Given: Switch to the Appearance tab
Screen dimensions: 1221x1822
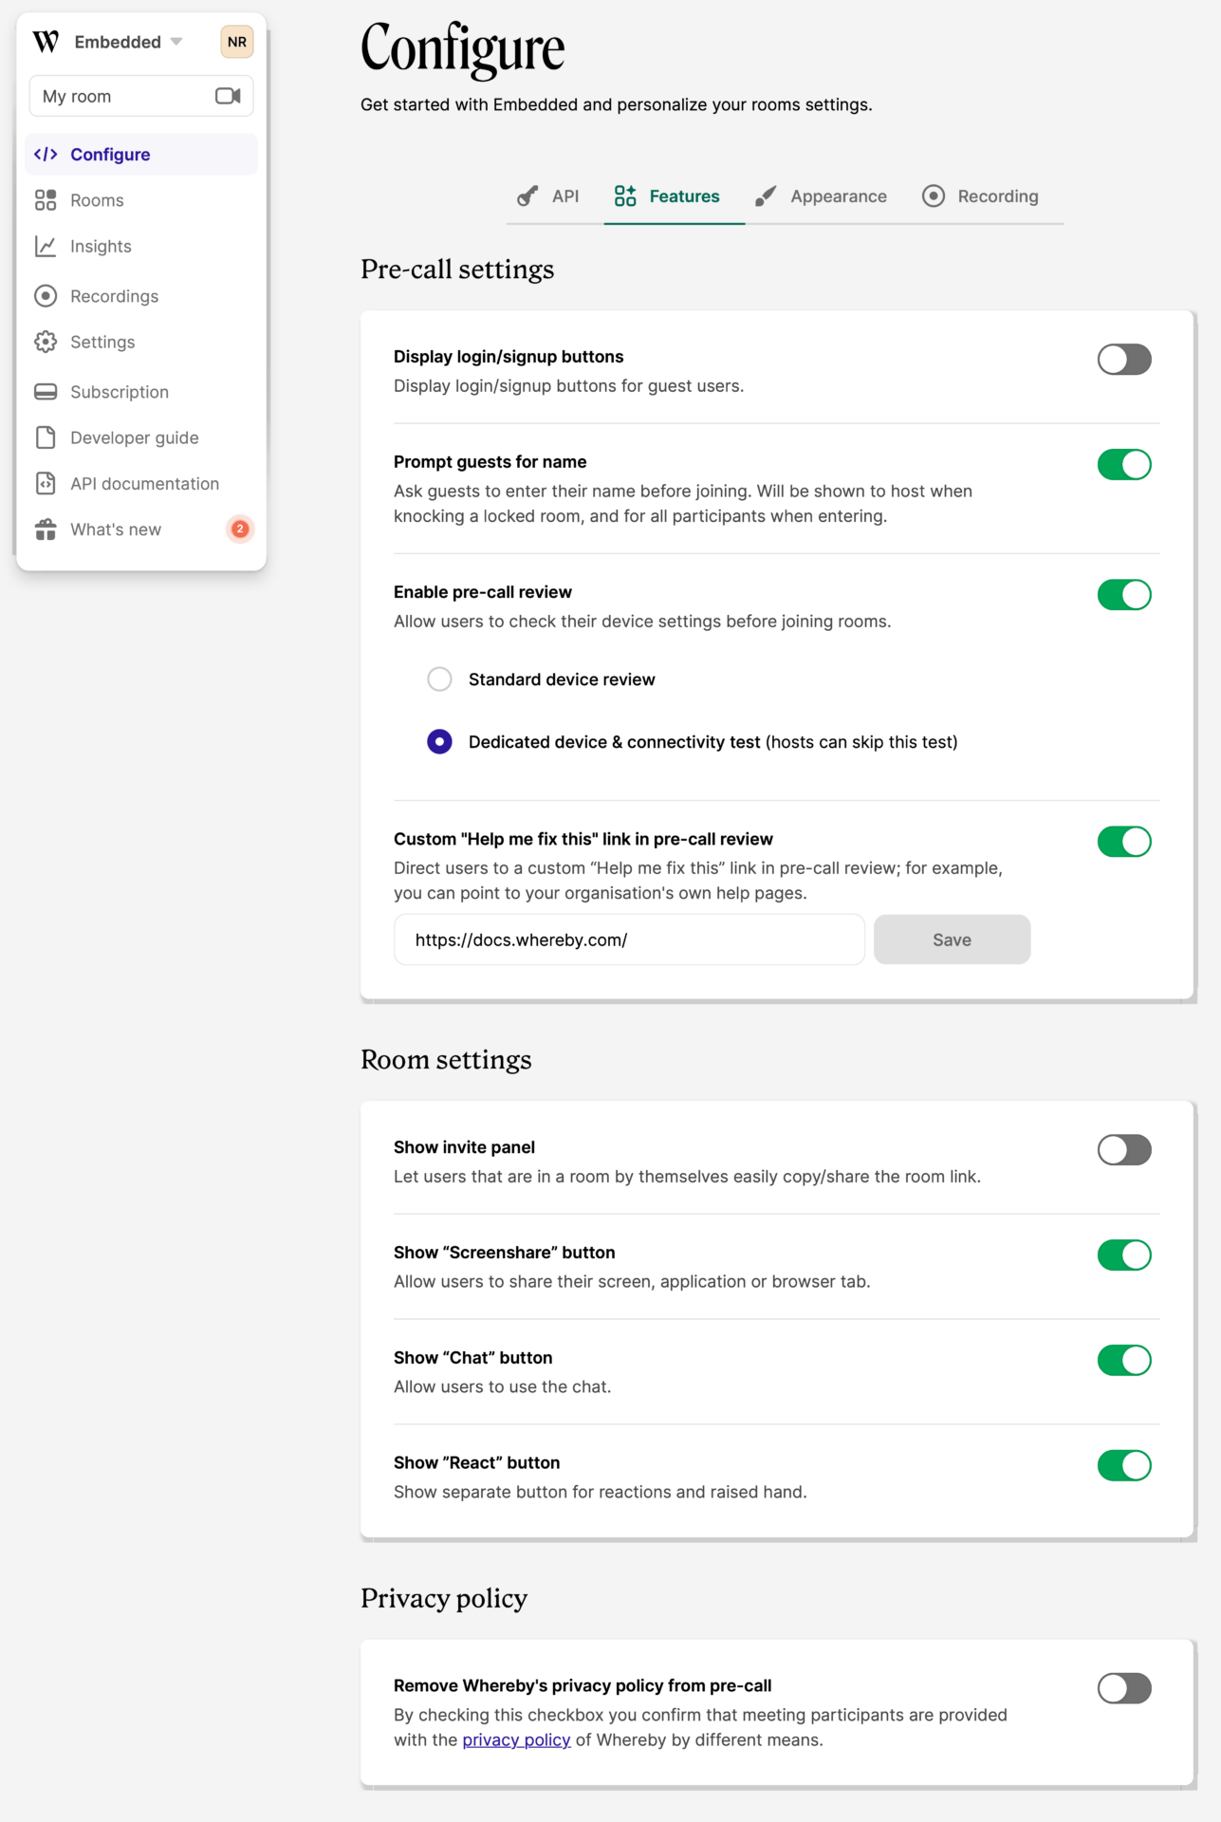Looking at the screenshot, I should (838, 196).
